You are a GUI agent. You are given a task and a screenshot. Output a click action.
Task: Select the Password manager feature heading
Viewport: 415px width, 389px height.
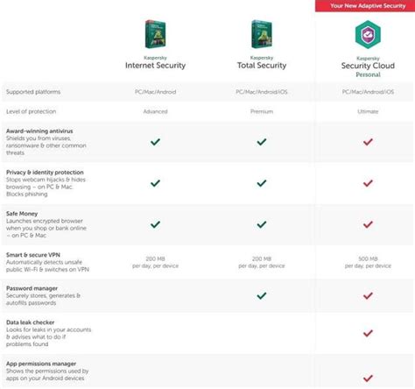(32, 288)
